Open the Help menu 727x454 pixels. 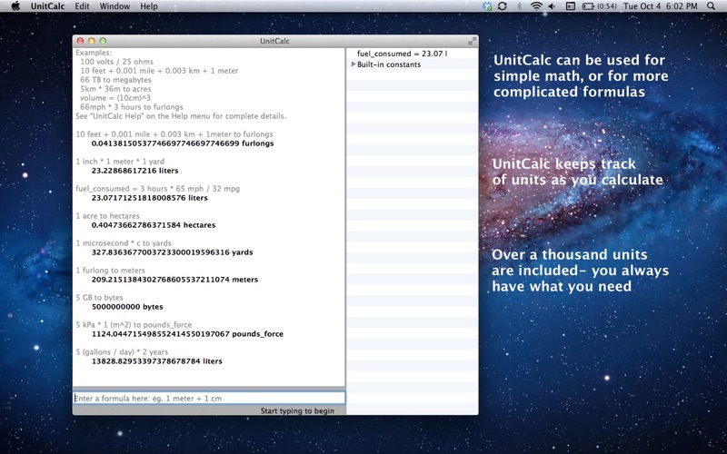pos(149,6)
